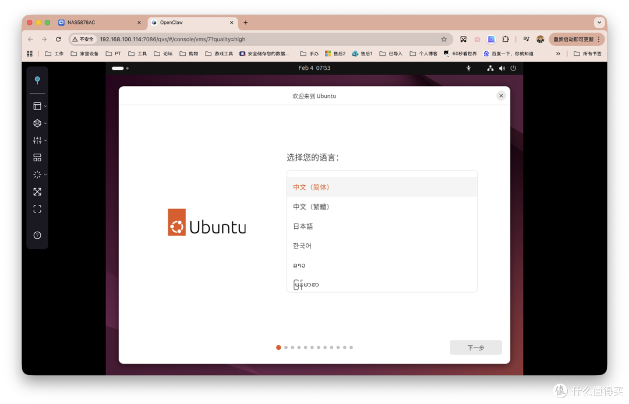The image size is (629, 404).
Task: Close the NAS5878AC tab
Action: pos(139,23)
